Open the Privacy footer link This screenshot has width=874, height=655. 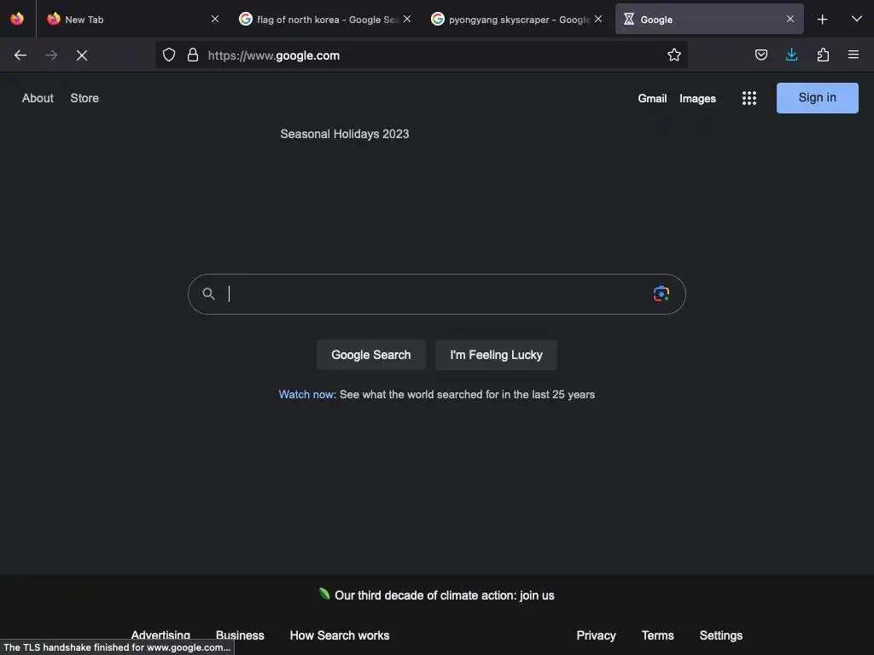point(596,635)
